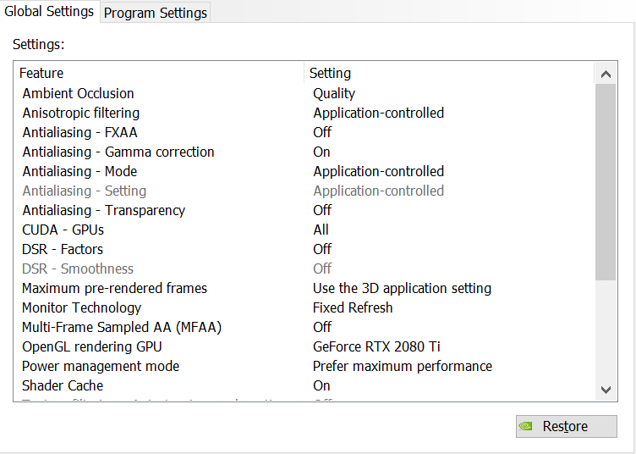Open the On value for Gamma correction
This screenshot has width=636, height=454.
[321, 152]
